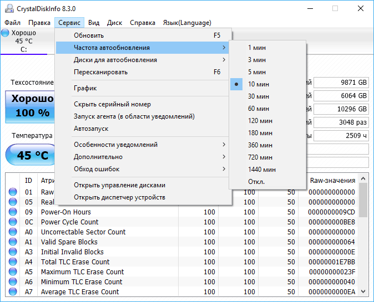Image resolution: width=374 pixels, height=302 pixels.
Task: Select 1440 мин auto-refresh interval
Action: (267, 170)
